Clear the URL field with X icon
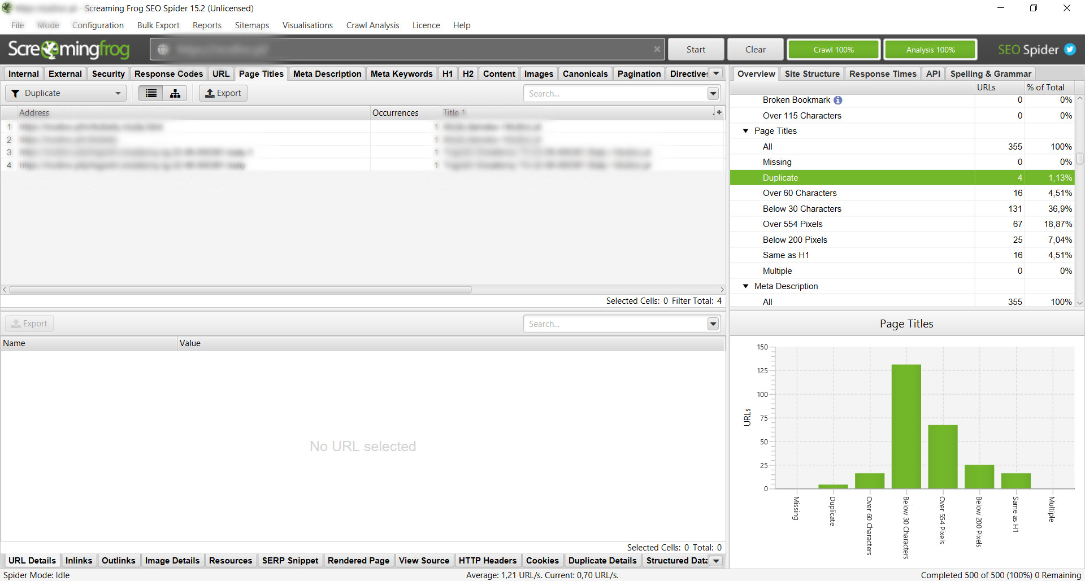Screen dimensions: 1085x581 coord(657,50)
